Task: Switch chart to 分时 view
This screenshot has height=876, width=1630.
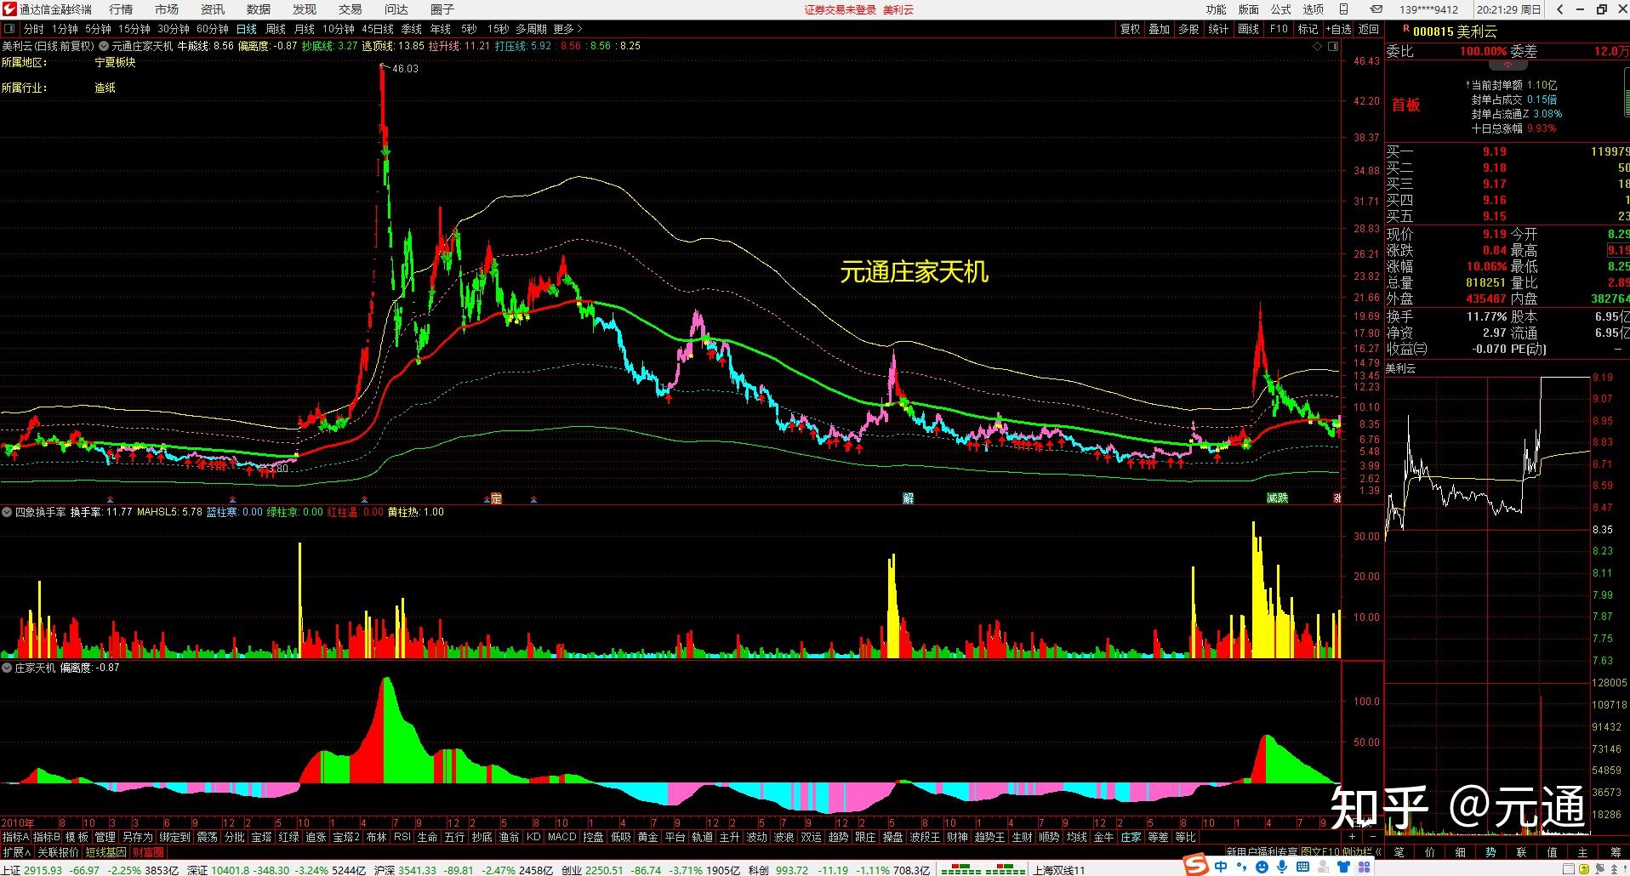Action: (33, 29)
